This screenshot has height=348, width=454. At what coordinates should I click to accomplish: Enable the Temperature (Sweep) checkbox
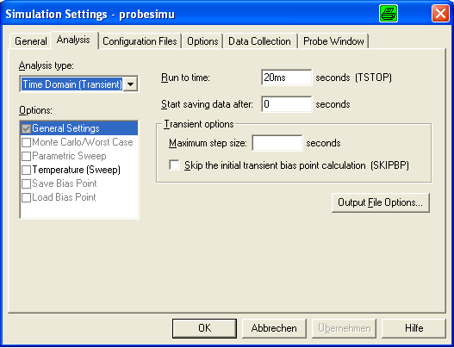pyautogui.click(x=26, y=170)
